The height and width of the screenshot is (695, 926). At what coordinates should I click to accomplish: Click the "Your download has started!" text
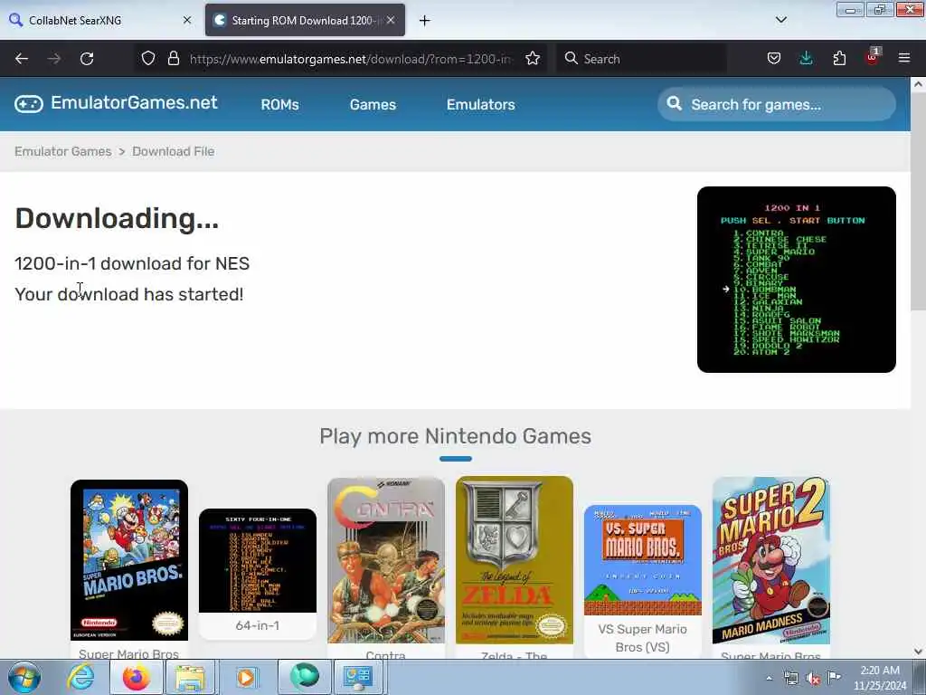128,294
